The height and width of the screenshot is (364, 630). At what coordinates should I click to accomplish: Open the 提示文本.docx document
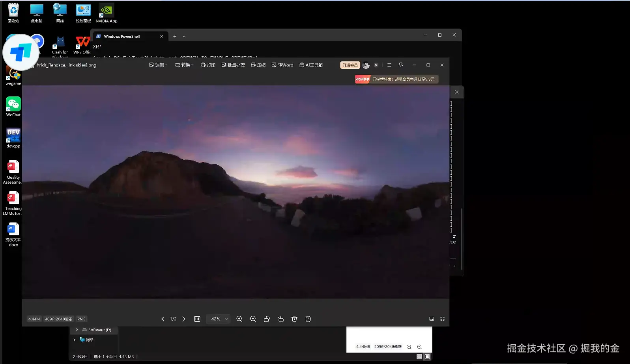click(x=13, y=235)
